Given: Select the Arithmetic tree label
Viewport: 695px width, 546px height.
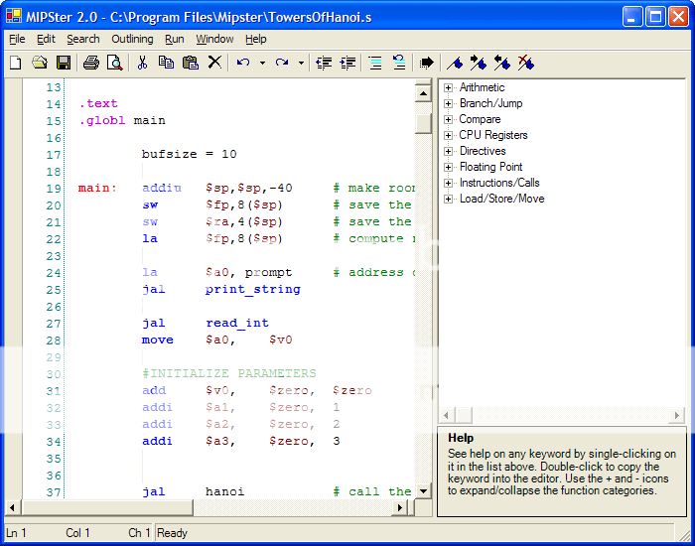Looking at the screenshot, I should click(x=482, y=87).
